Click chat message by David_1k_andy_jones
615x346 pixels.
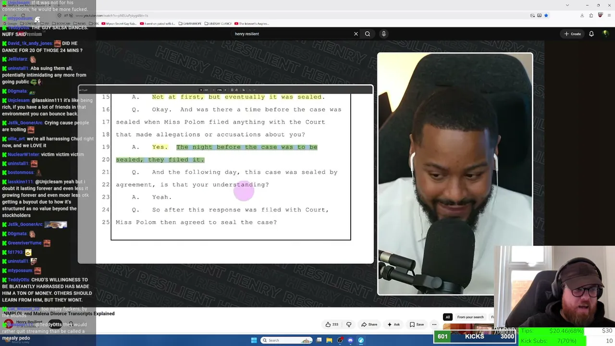click(x=43, y=47)
